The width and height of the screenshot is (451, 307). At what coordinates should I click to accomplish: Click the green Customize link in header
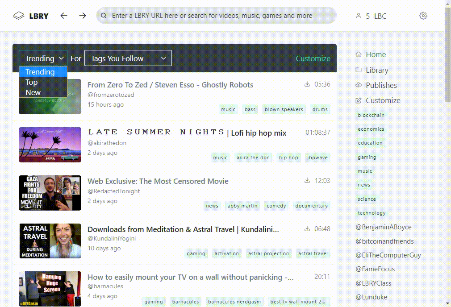pyautogui.click(x=313, y=58)
